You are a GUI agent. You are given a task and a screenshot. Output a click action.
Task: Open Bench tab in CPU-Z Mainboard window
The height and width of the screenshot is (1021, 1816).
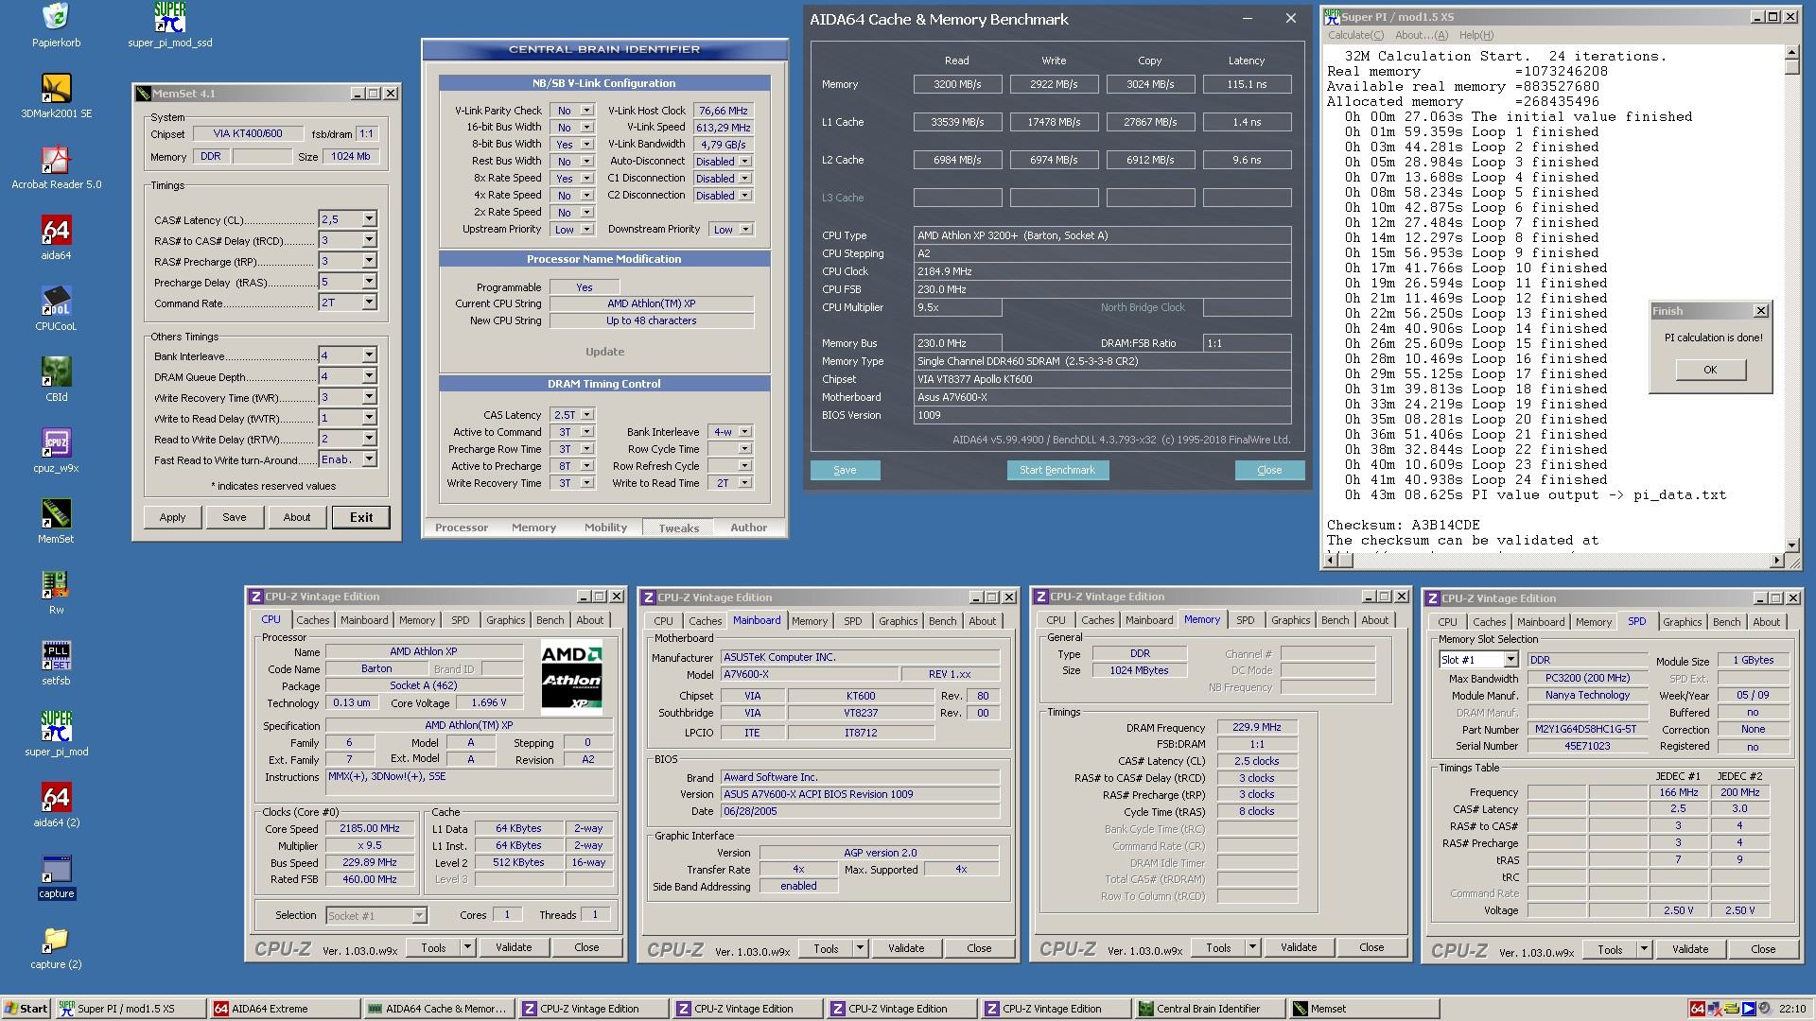942,621
